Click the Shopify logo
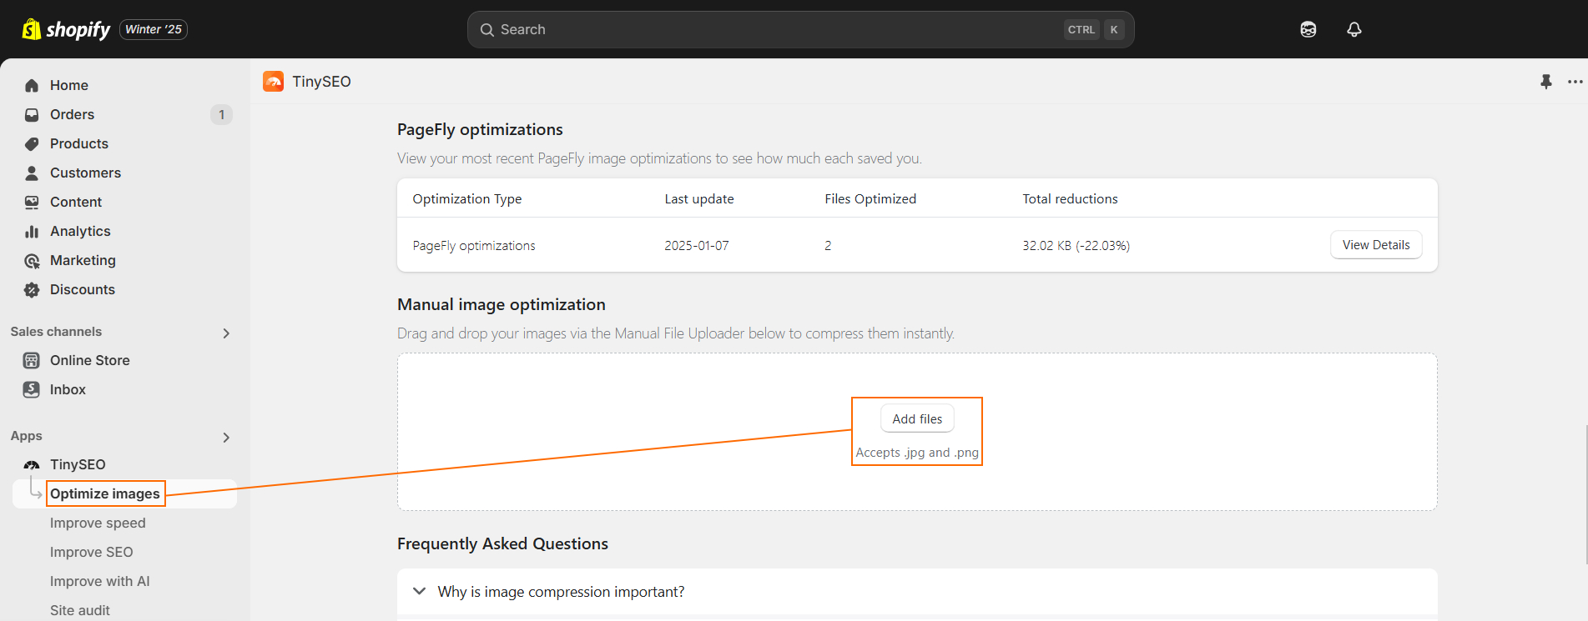 click(66, 29)
